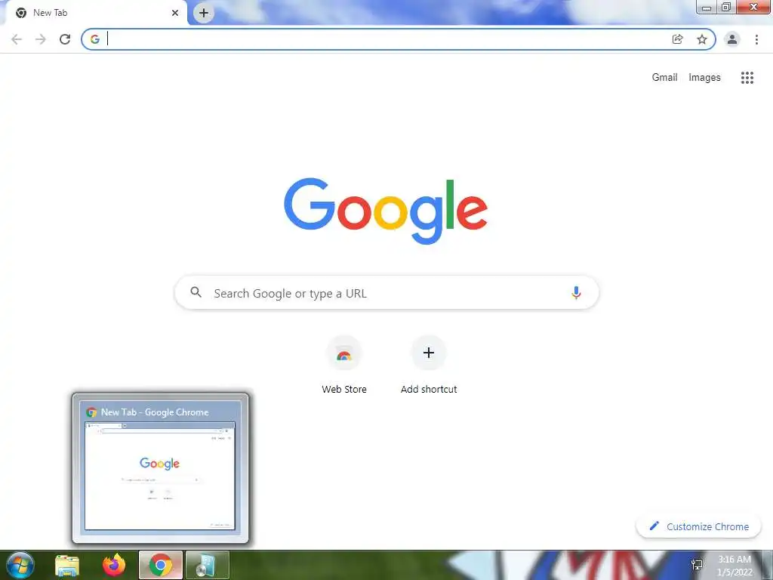The image size is (773, 580).
Task: Reload the current page
Action: [x=65, y=39]
